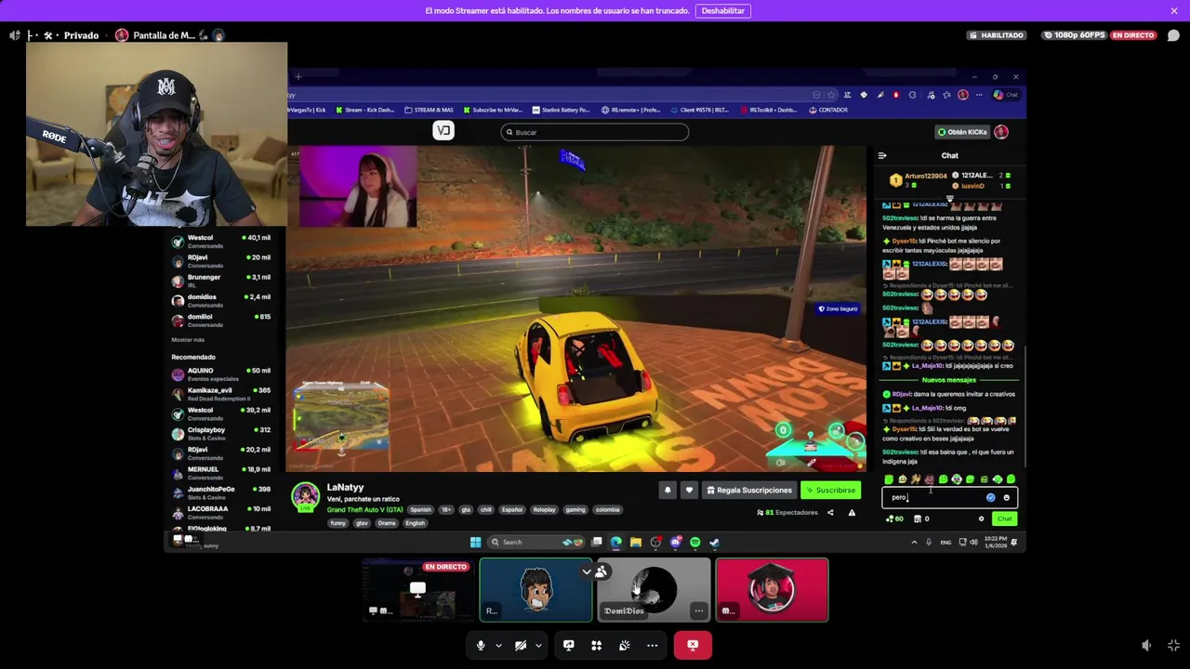Open microphone options dropdown arrow
1190x669 pixels.
point(498,645)
